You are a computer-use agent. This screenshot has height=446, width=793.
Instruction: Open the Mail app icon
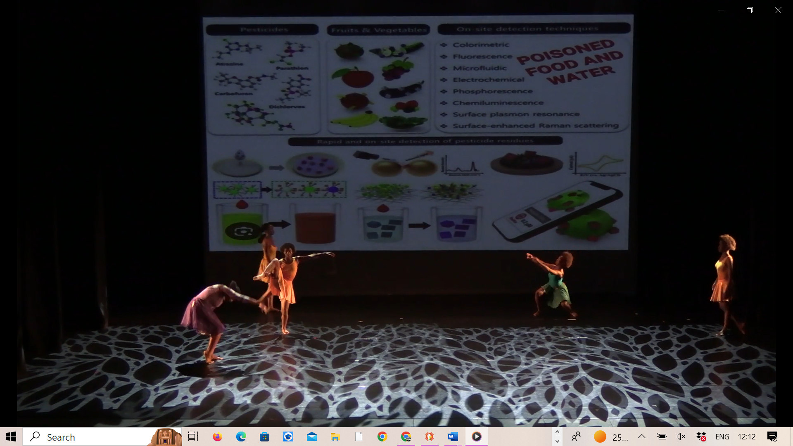(312, 437)
